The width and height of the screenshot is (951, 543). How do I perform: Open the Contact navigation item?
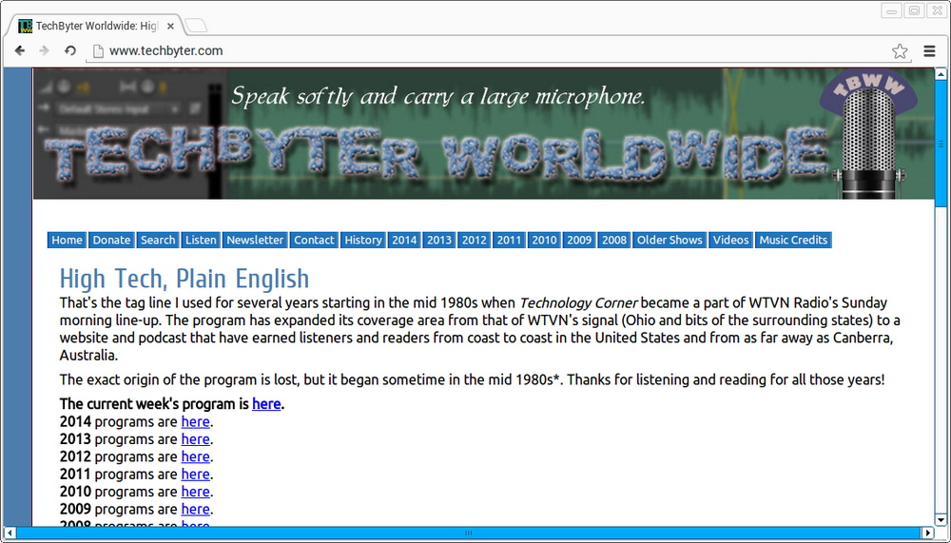(314, 240)
